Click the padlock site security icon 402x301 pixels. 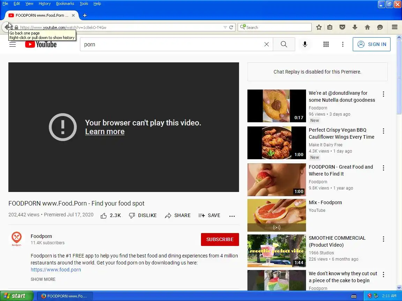coord(16,28)
